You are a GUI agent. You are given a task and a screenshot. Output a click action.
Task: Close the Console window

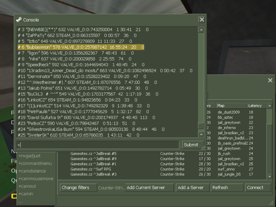202,19
